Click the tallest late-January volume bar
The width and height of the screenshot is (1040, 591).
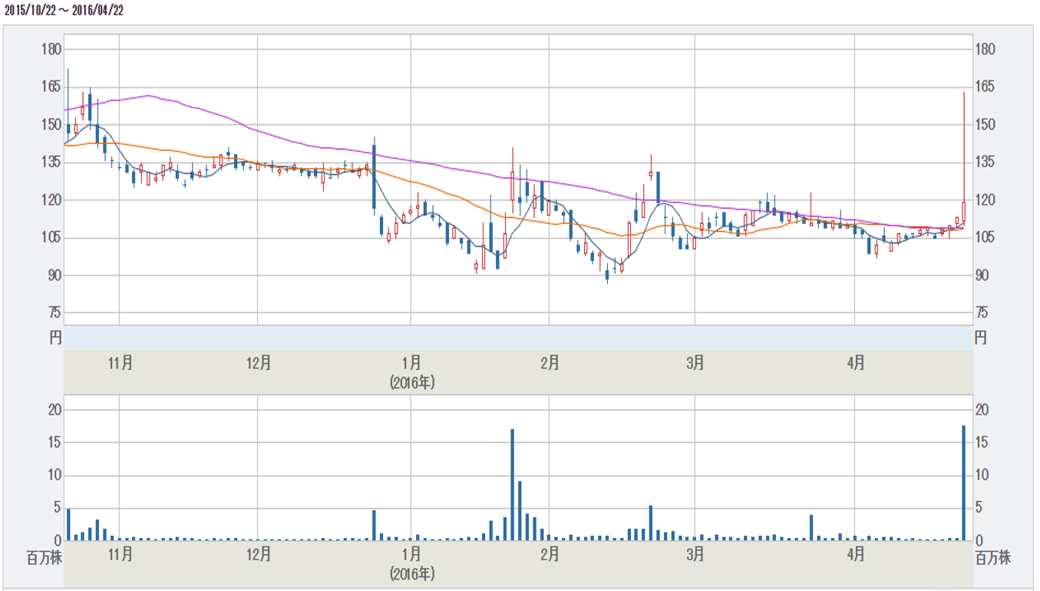[x=512, y=484]
